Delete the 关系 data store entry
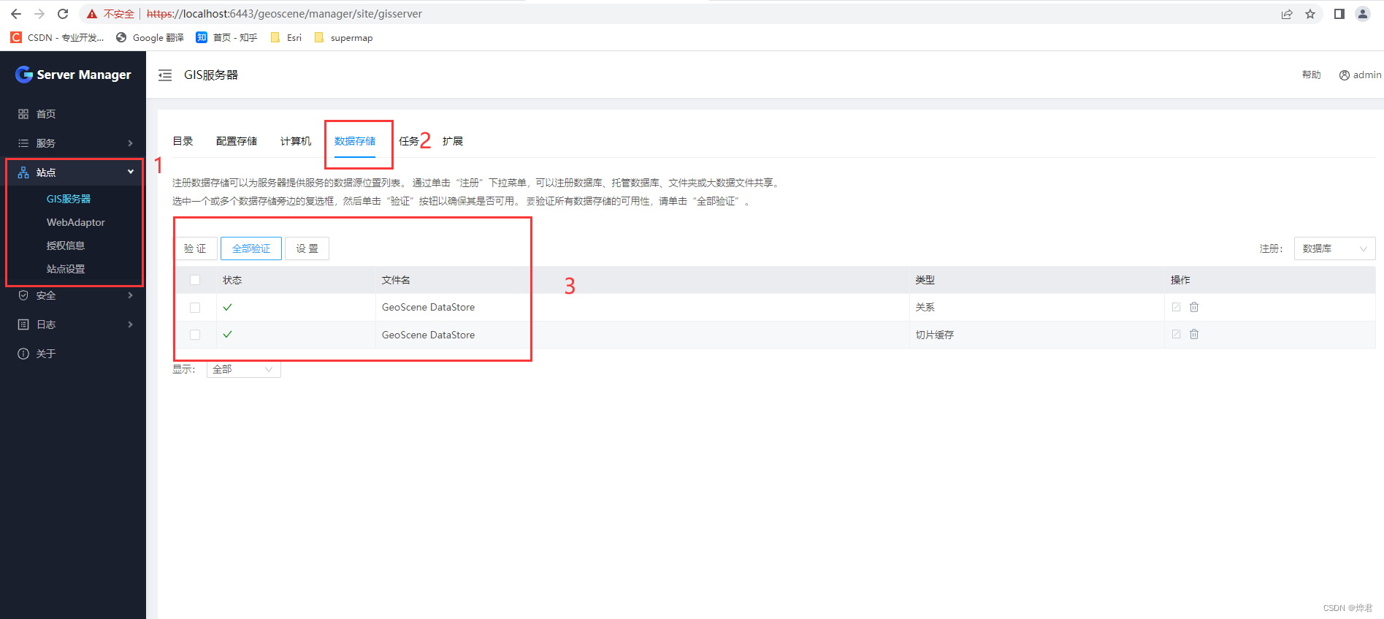Image resolution: width=1384 pixels, height=619 pixels. coord(1194,307)
